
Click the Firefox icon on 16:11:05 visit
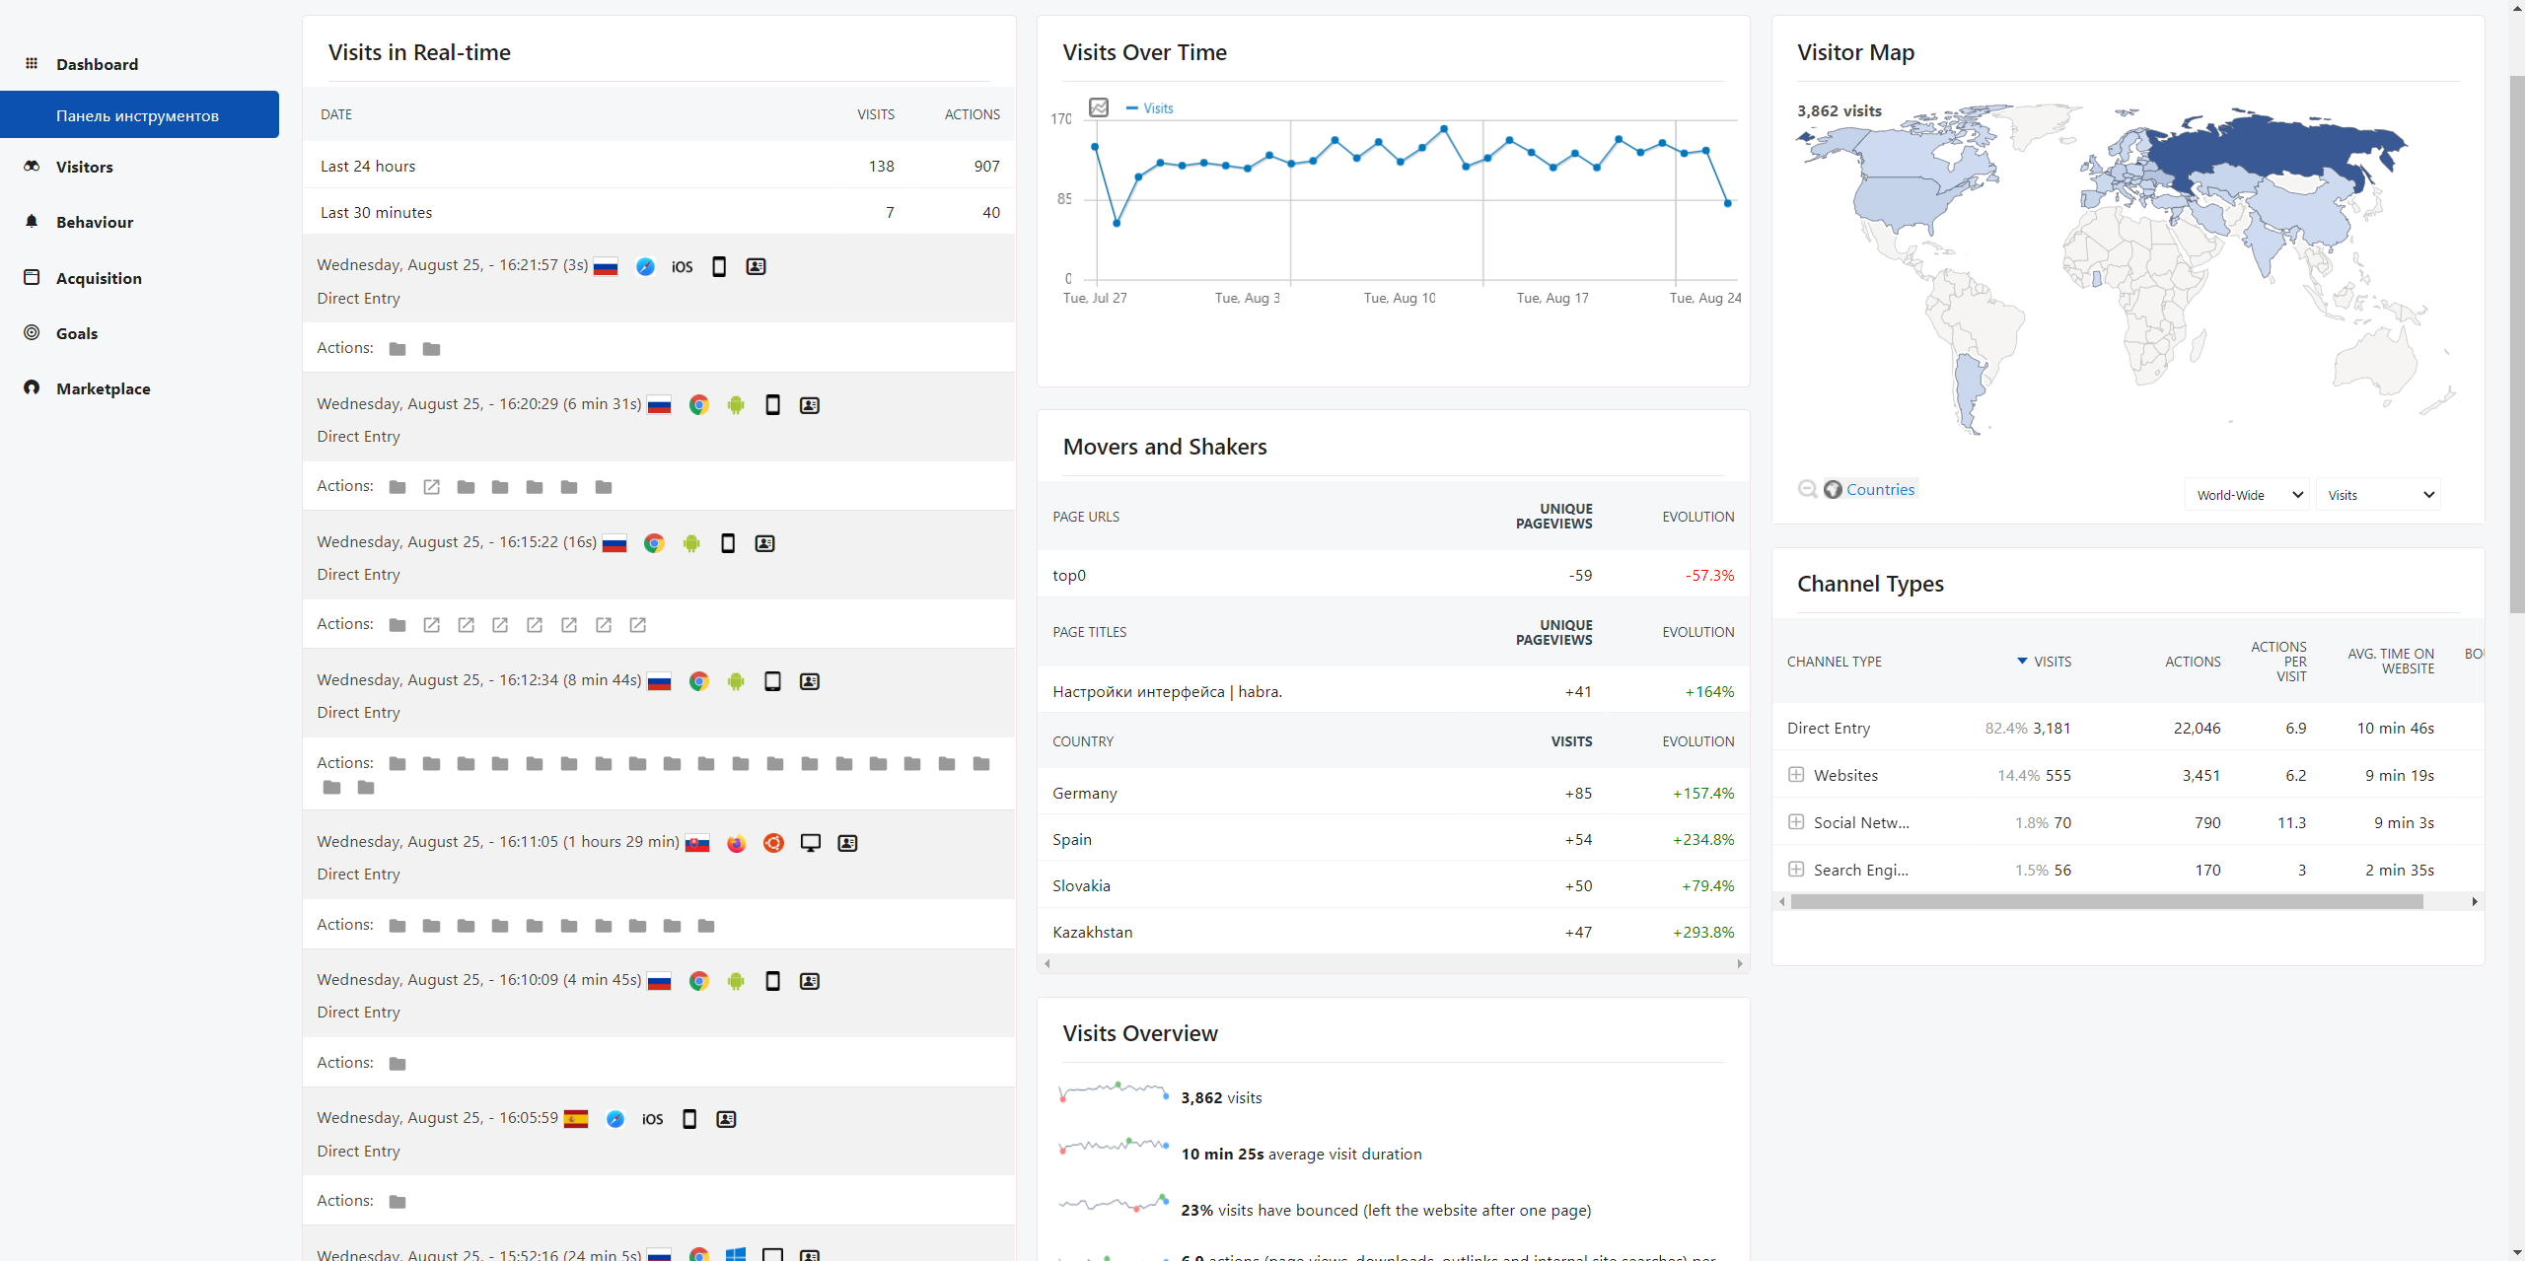pos(737,843)
